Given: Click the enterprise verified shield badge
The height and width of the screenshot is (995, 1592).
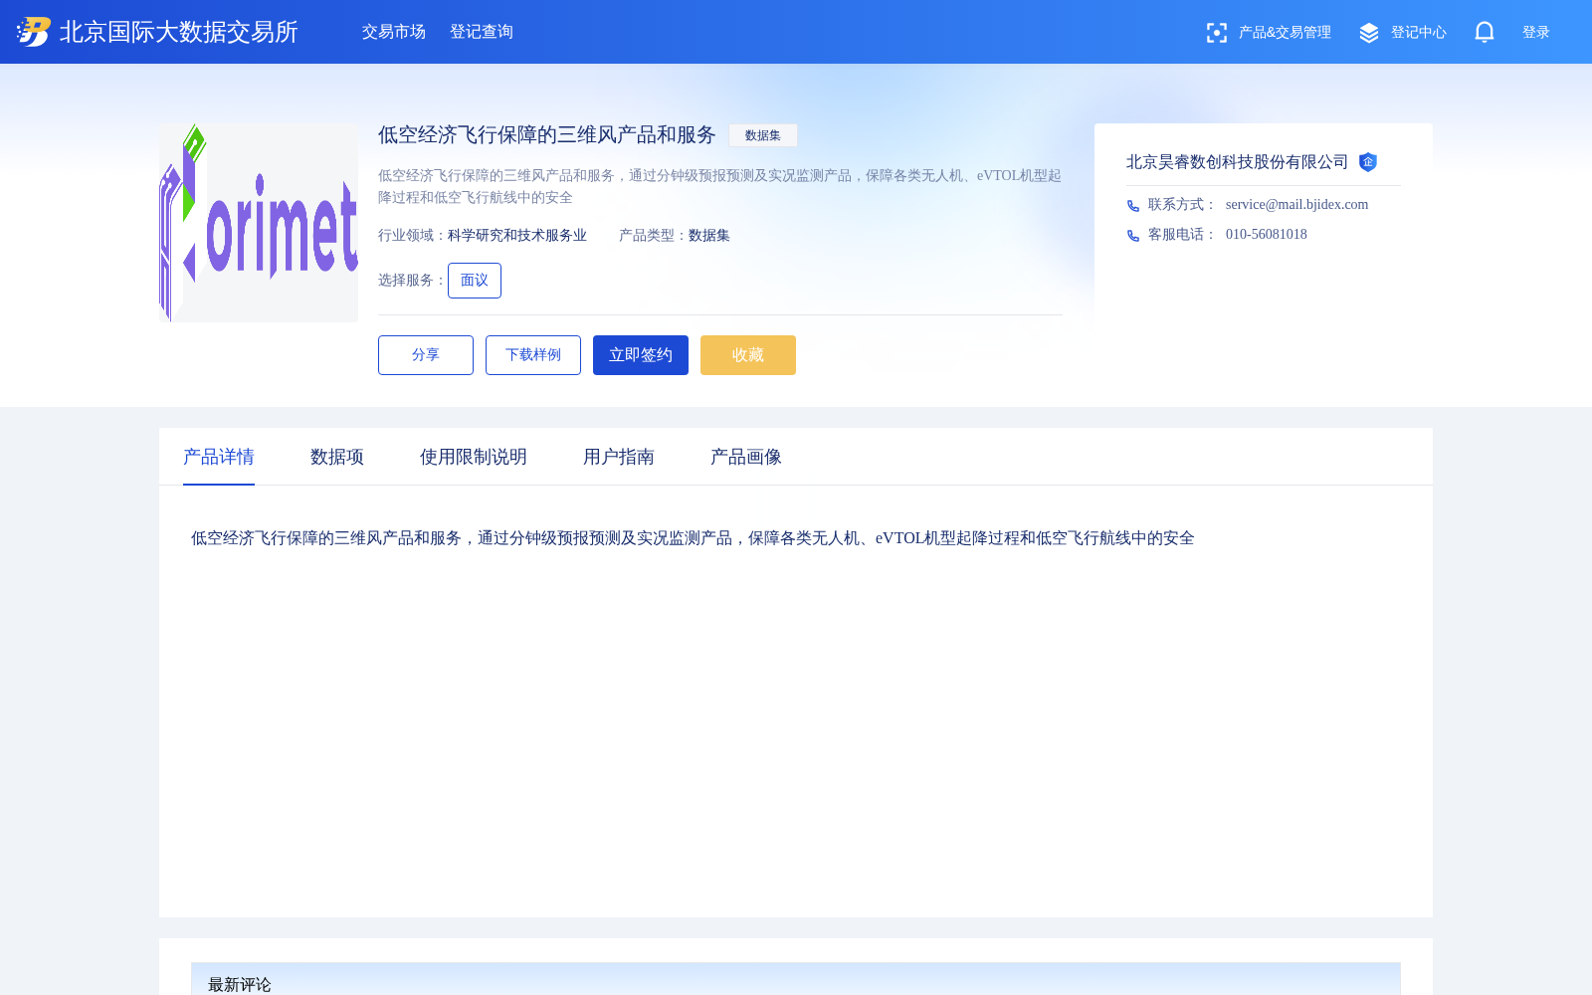Looking at the screenshot, I should [x=1368, y=162].
